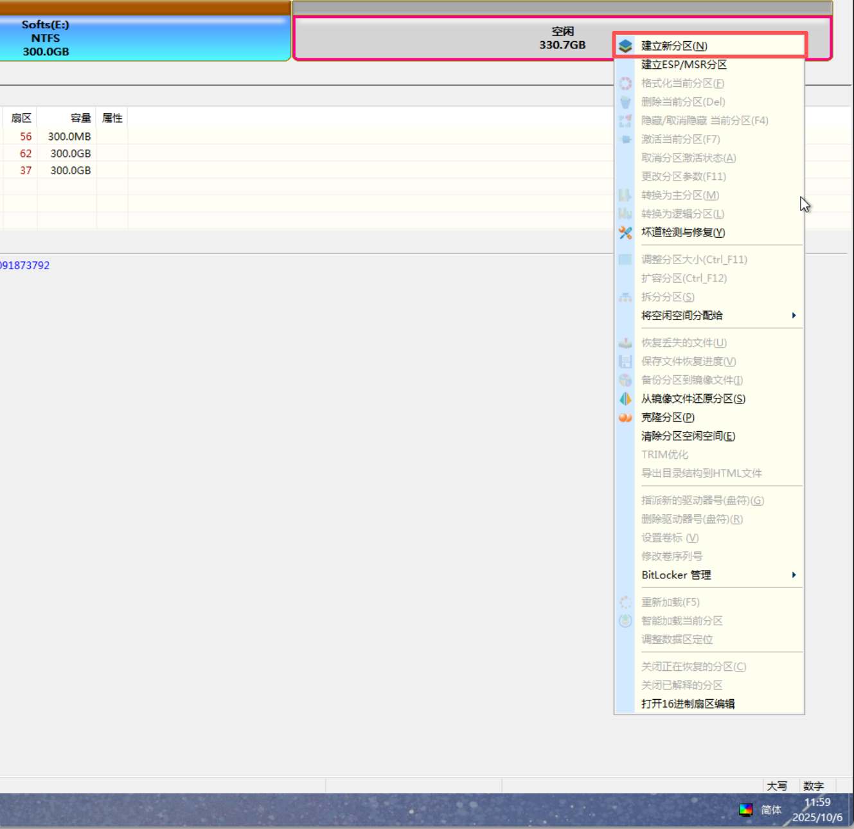854x829 pixels.
Task: Click the 重新加载 refresh icon
Action: 625,602
